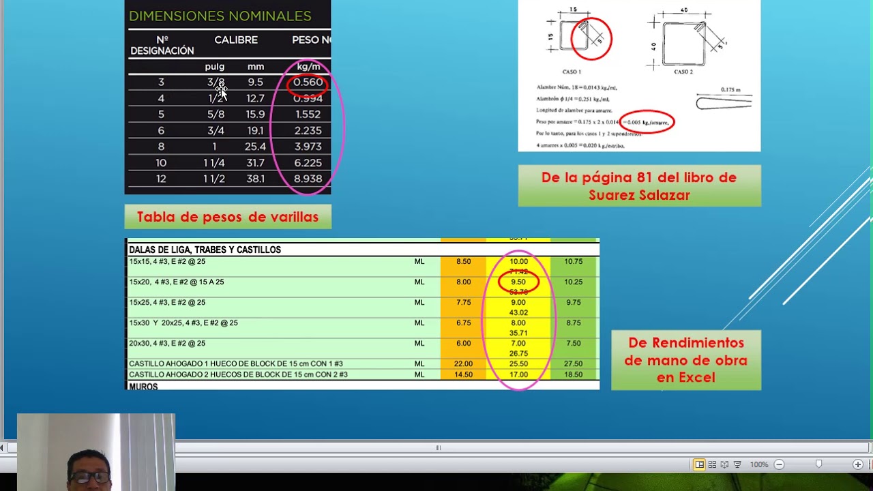Screen dimensions: 873x491
Task: Click the 8.50 orange column value
Action: (x=463, y=261)
